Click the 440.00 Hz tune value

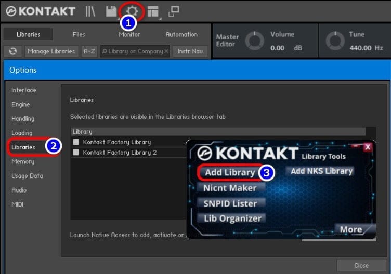[366, 48]
